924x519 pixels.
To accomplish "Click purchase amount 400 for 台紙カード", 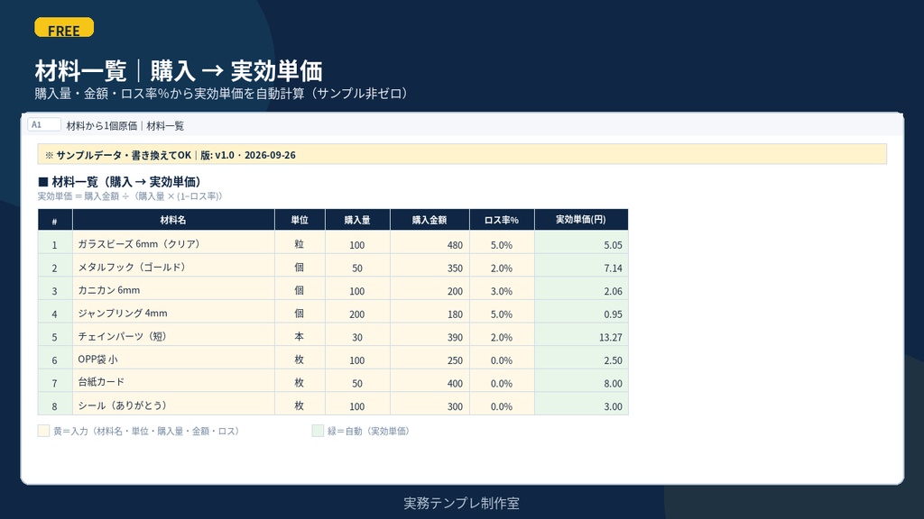I will click(430, 382).
